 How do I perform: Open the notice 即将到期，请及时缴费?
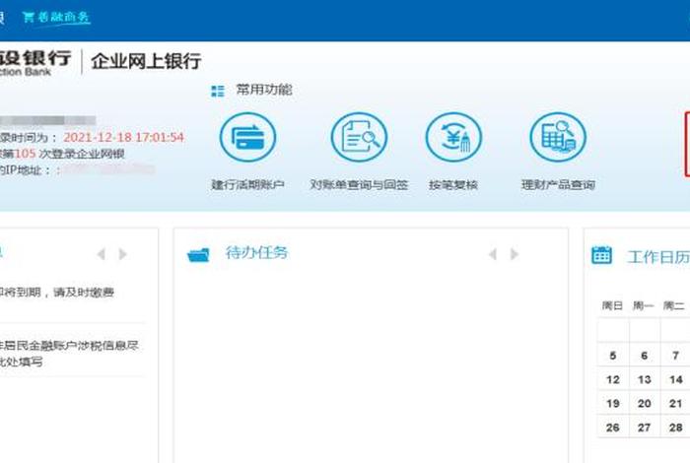(57, 293)
